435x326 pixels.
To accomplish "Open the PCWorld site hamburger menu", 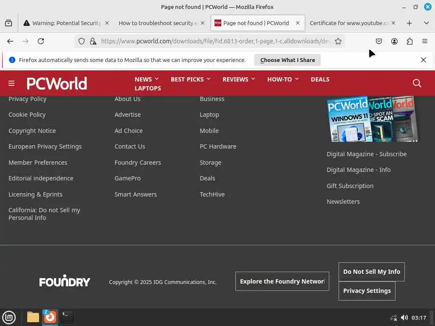I will [x=11, y=84].
